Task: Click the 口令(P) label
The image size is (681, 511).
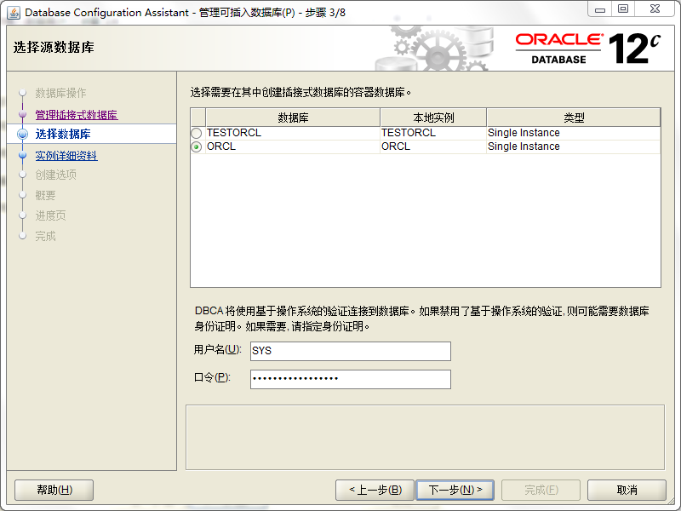Action: 212,377
